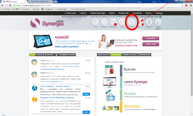The width and height of the screenshot is (193, 116).
Task: Open the Frekwencja attendance icon
Action: tap(104, 22)
